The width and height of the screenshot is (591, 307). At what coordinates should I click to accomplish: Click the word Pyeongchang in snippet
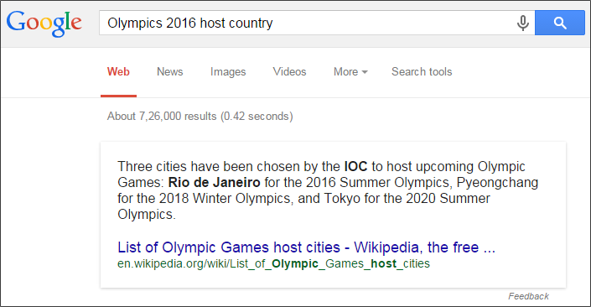tap(497, 183)
